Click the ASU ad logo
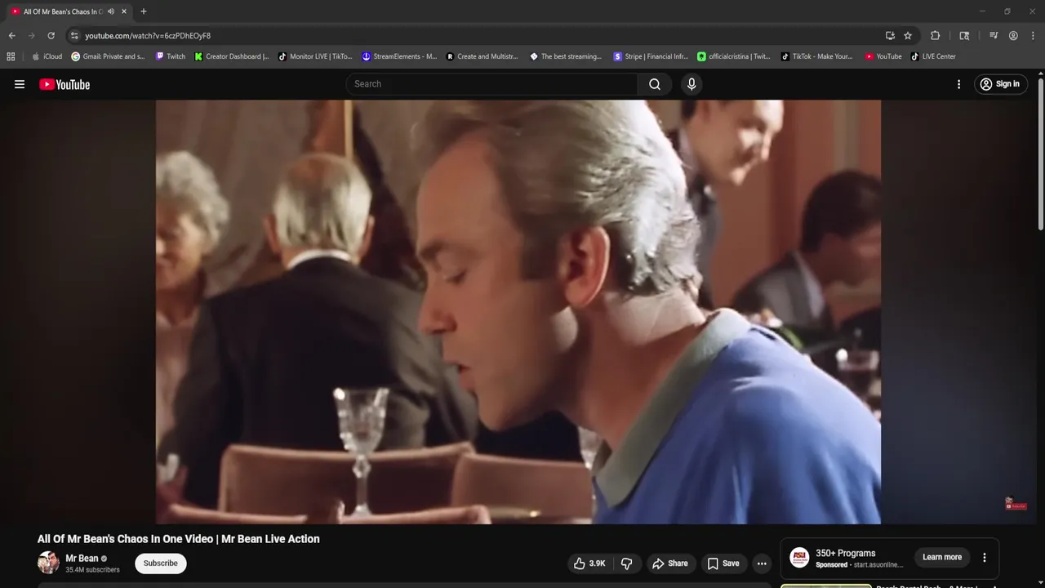 coord(800,558)
